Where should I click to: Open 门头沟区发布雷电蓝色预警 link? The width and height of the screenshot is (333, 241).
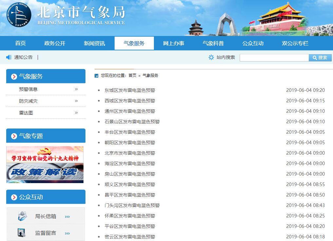coord(132,205)
